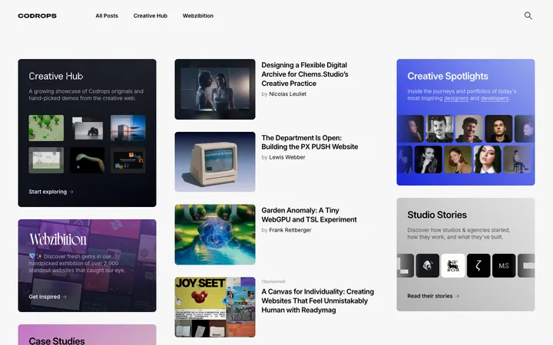
Task: Open the sunset building demo thumbnail
Action: (128, 128)
